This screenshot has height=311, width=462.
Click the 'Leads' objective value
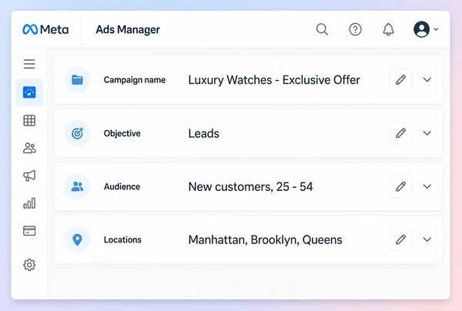203,133
